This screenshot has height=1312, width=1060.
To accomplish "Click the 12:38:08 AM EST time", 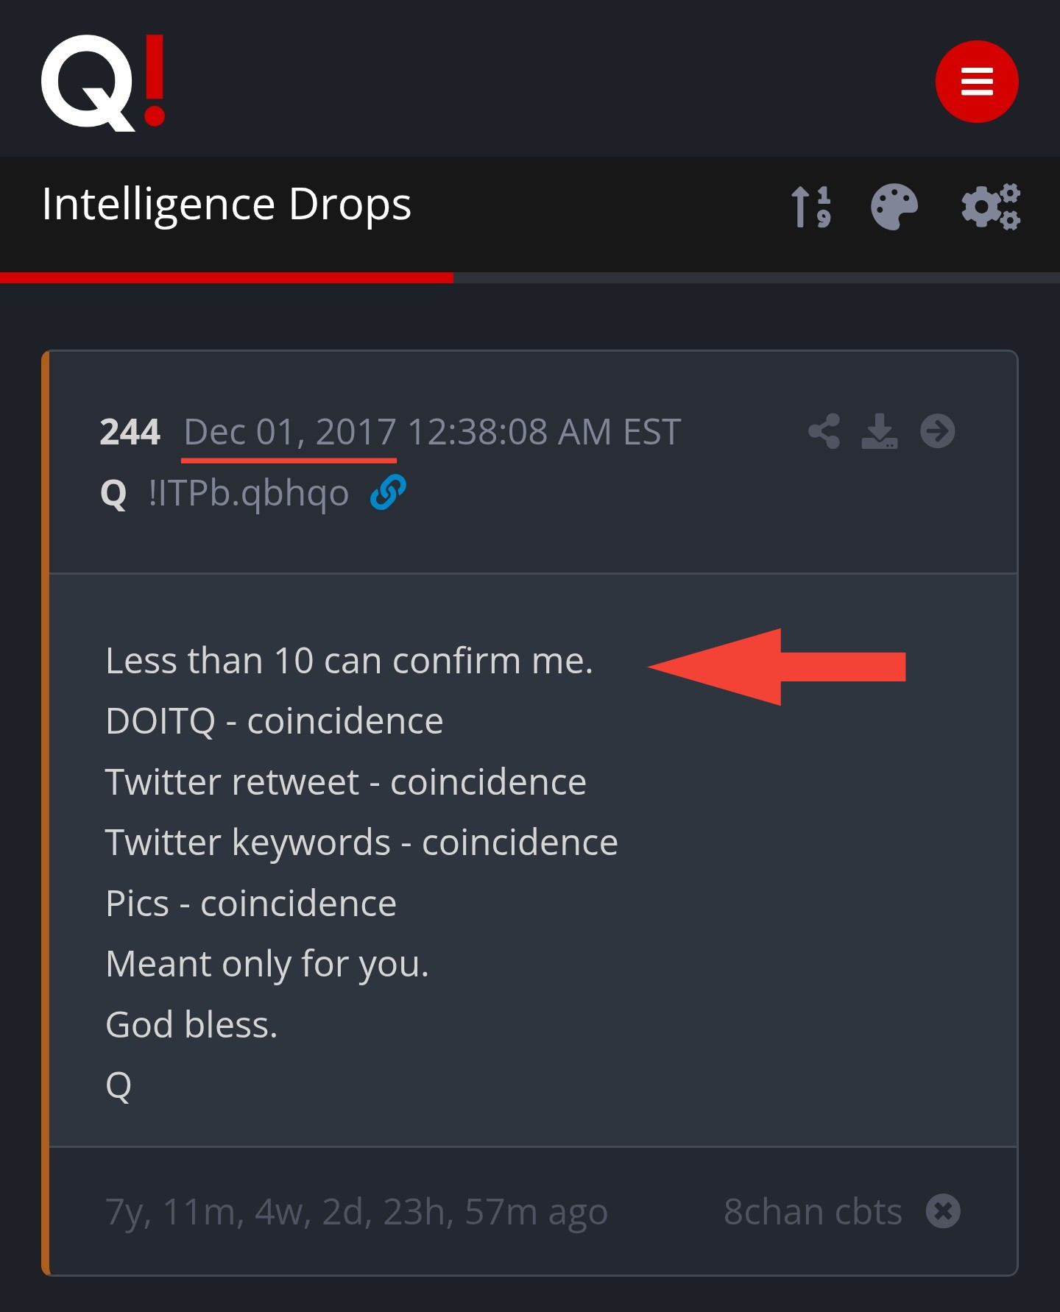I will pyautogui.click(x=544, y=432).
